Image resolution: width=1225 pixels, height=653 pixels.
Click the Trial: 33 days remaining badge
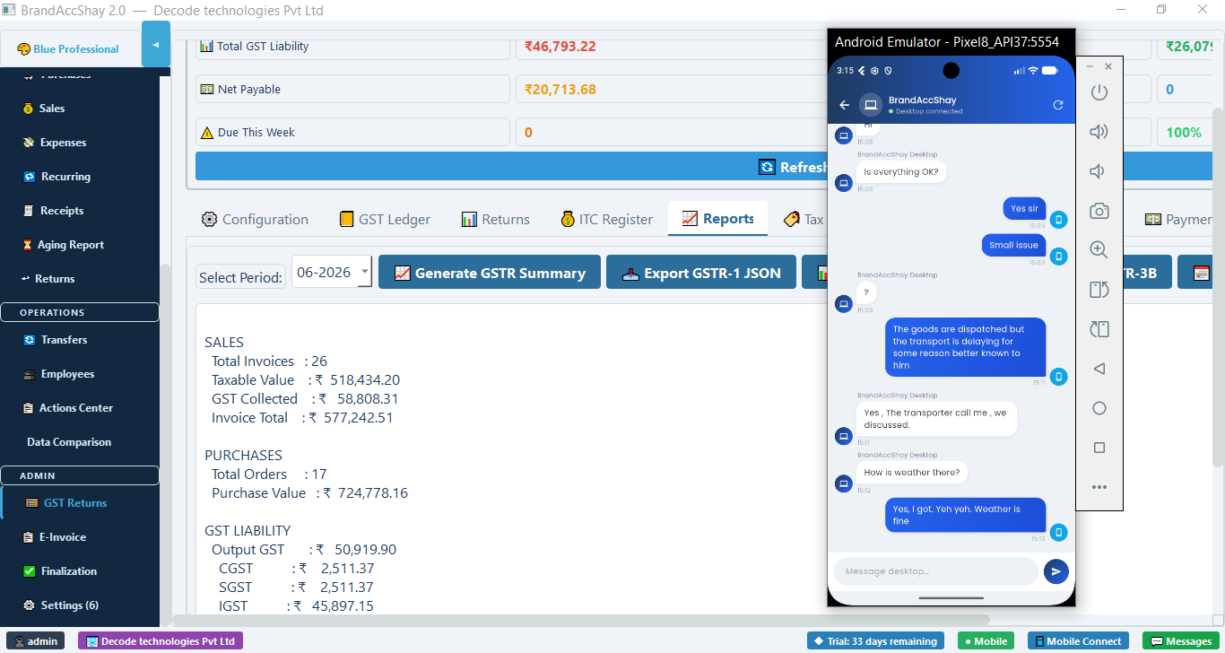[x=876, y=641]
